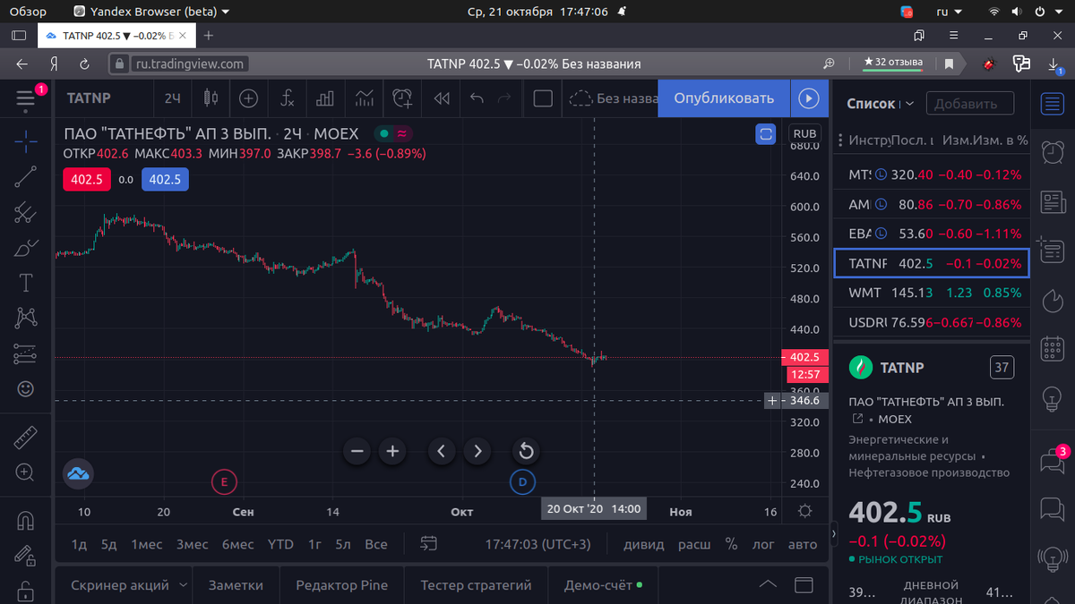
Task: Click the chart snapshot sync icon near RUB
Action: (765, 133)
